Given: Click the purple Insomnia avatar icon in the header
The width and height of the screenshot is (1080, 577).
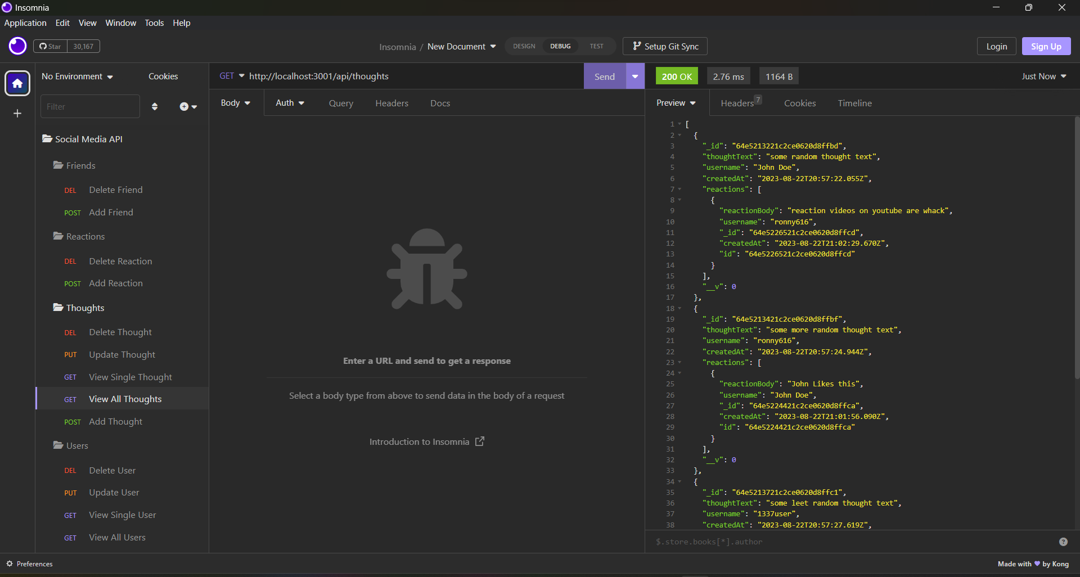Looking at the screenshot, I should 17,46.
